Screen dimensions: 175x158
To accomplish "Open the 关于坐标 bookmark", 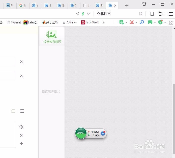I will [50, 22].
